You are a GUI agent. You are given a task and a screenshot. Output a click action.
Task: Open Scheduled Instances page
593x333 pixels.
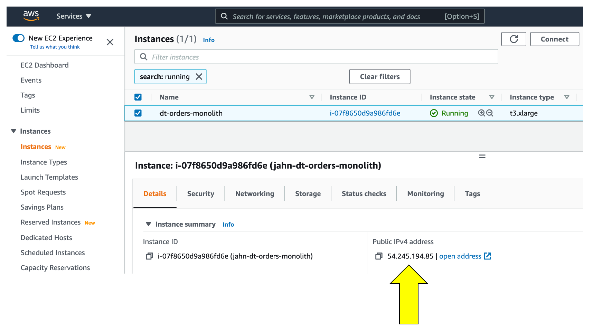click(53, 253)
